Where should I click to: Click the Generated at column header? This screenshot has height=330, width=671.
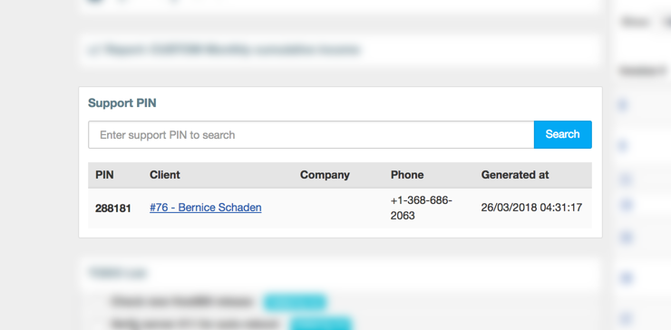pos(515,175)
